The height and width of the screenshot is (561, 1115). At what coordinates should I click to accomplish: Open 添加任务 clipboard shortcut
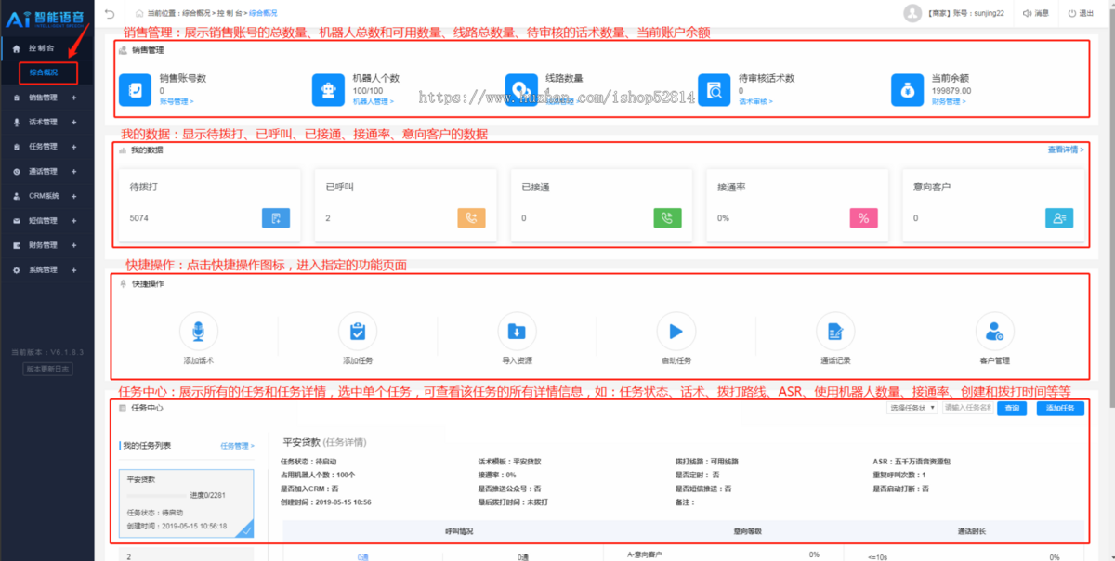[358, 331]
